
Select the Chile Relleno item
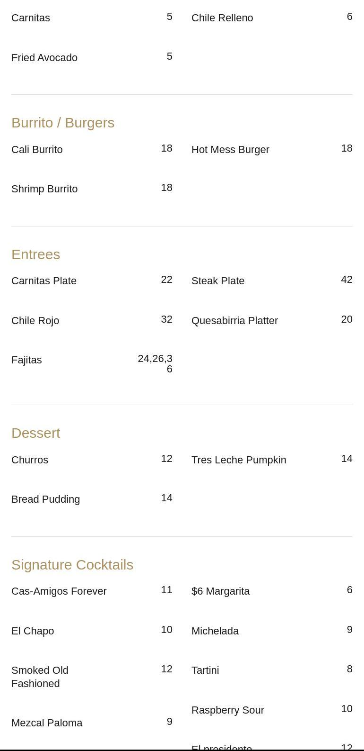click(x=222, y=18)
